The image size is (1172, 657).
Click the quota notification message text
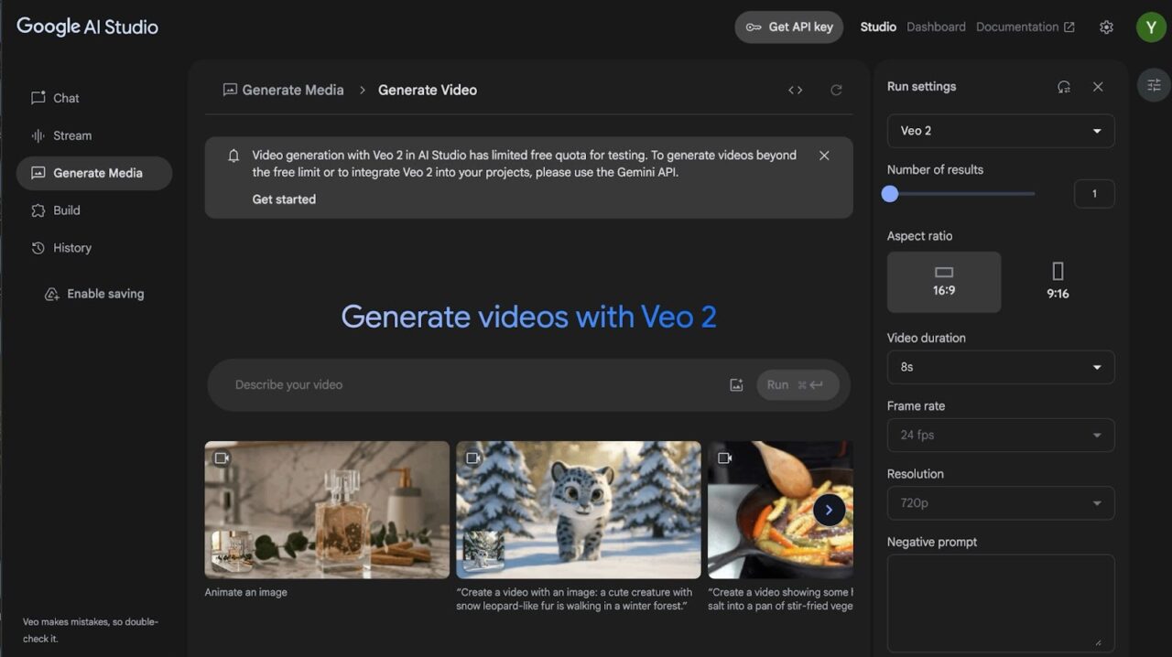[525, 164]
